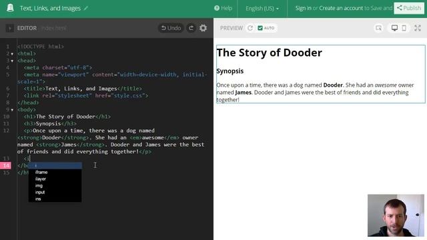Edit project title with pencil icon
The height and width of the screenshot is (240, 427).
coord(86,8)
